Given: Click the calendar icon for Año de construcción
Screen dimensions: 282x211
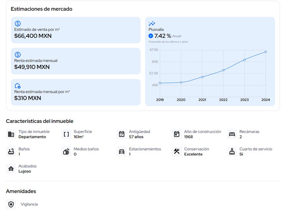Looking at the screenshot, I should (177, 134).
